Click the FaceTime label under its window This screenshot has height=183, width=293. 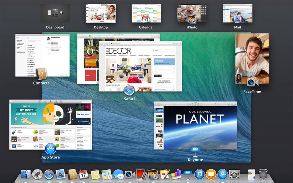click(x=252, y=91)
